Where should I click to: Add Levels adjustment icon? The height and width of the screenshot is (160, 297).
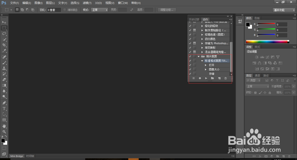262,57
